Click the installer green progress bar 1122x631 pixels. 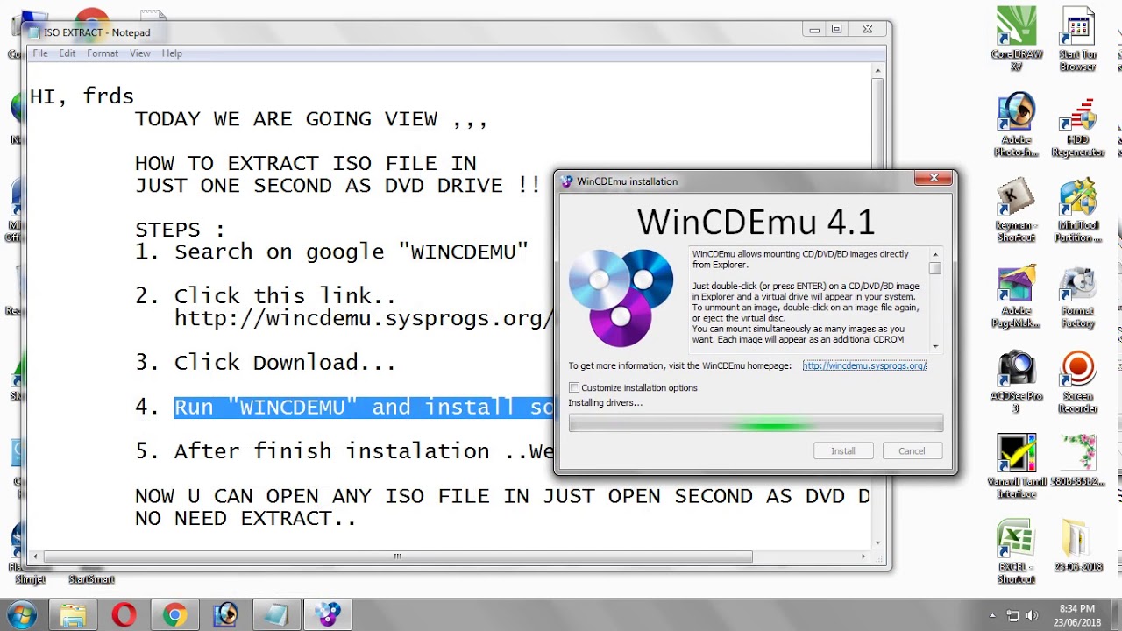(x=756, y=424)
